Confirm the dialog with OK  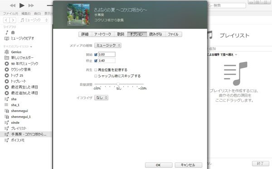159,165
